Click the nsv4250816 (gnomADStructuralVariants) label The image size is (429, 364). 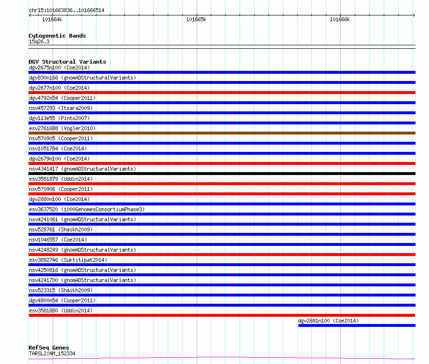82,270
